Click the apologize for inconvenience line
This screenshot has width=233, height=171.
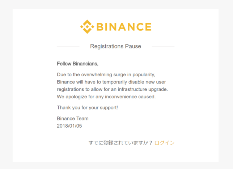click(106, 97)
